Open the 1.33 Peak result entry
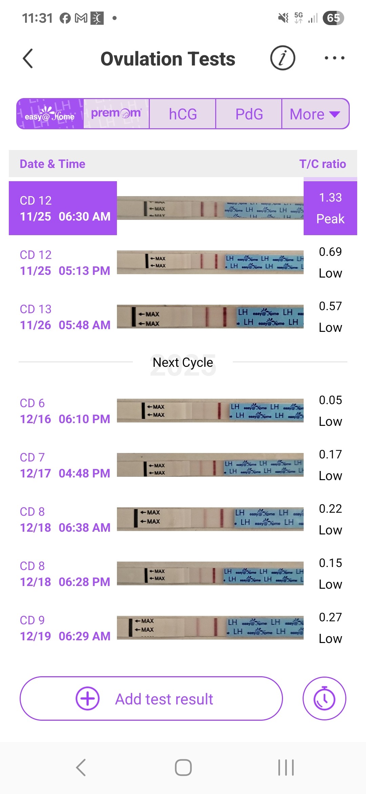The height and width of the screenshot is (794, 366). 330,208
